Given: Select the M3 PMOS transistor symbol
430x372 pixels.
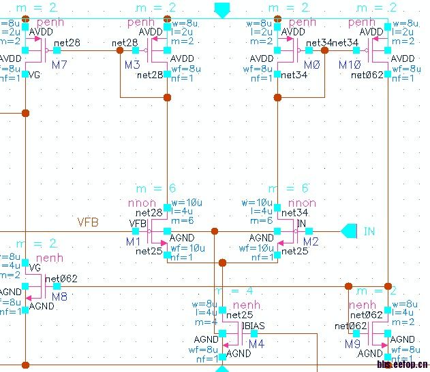Looking at the screenshot, I should [151, 50].
